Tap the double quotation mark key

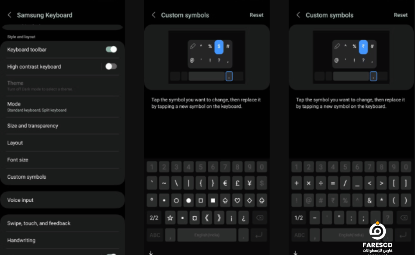[339, 218]
